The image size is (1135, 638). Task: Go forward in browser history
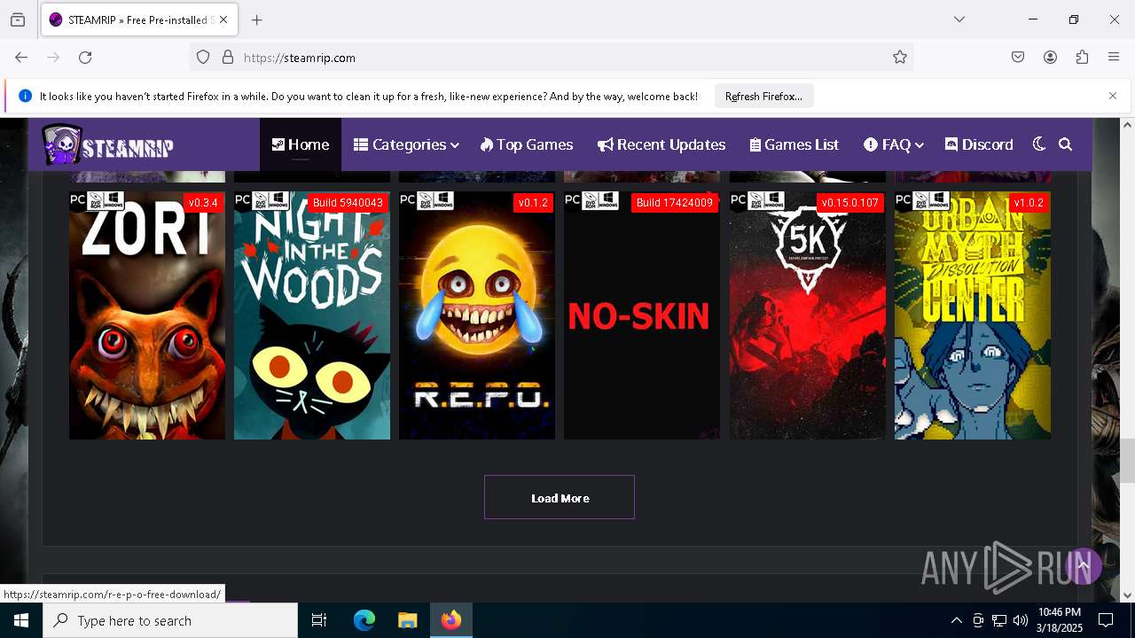click(x=53, y=58)
